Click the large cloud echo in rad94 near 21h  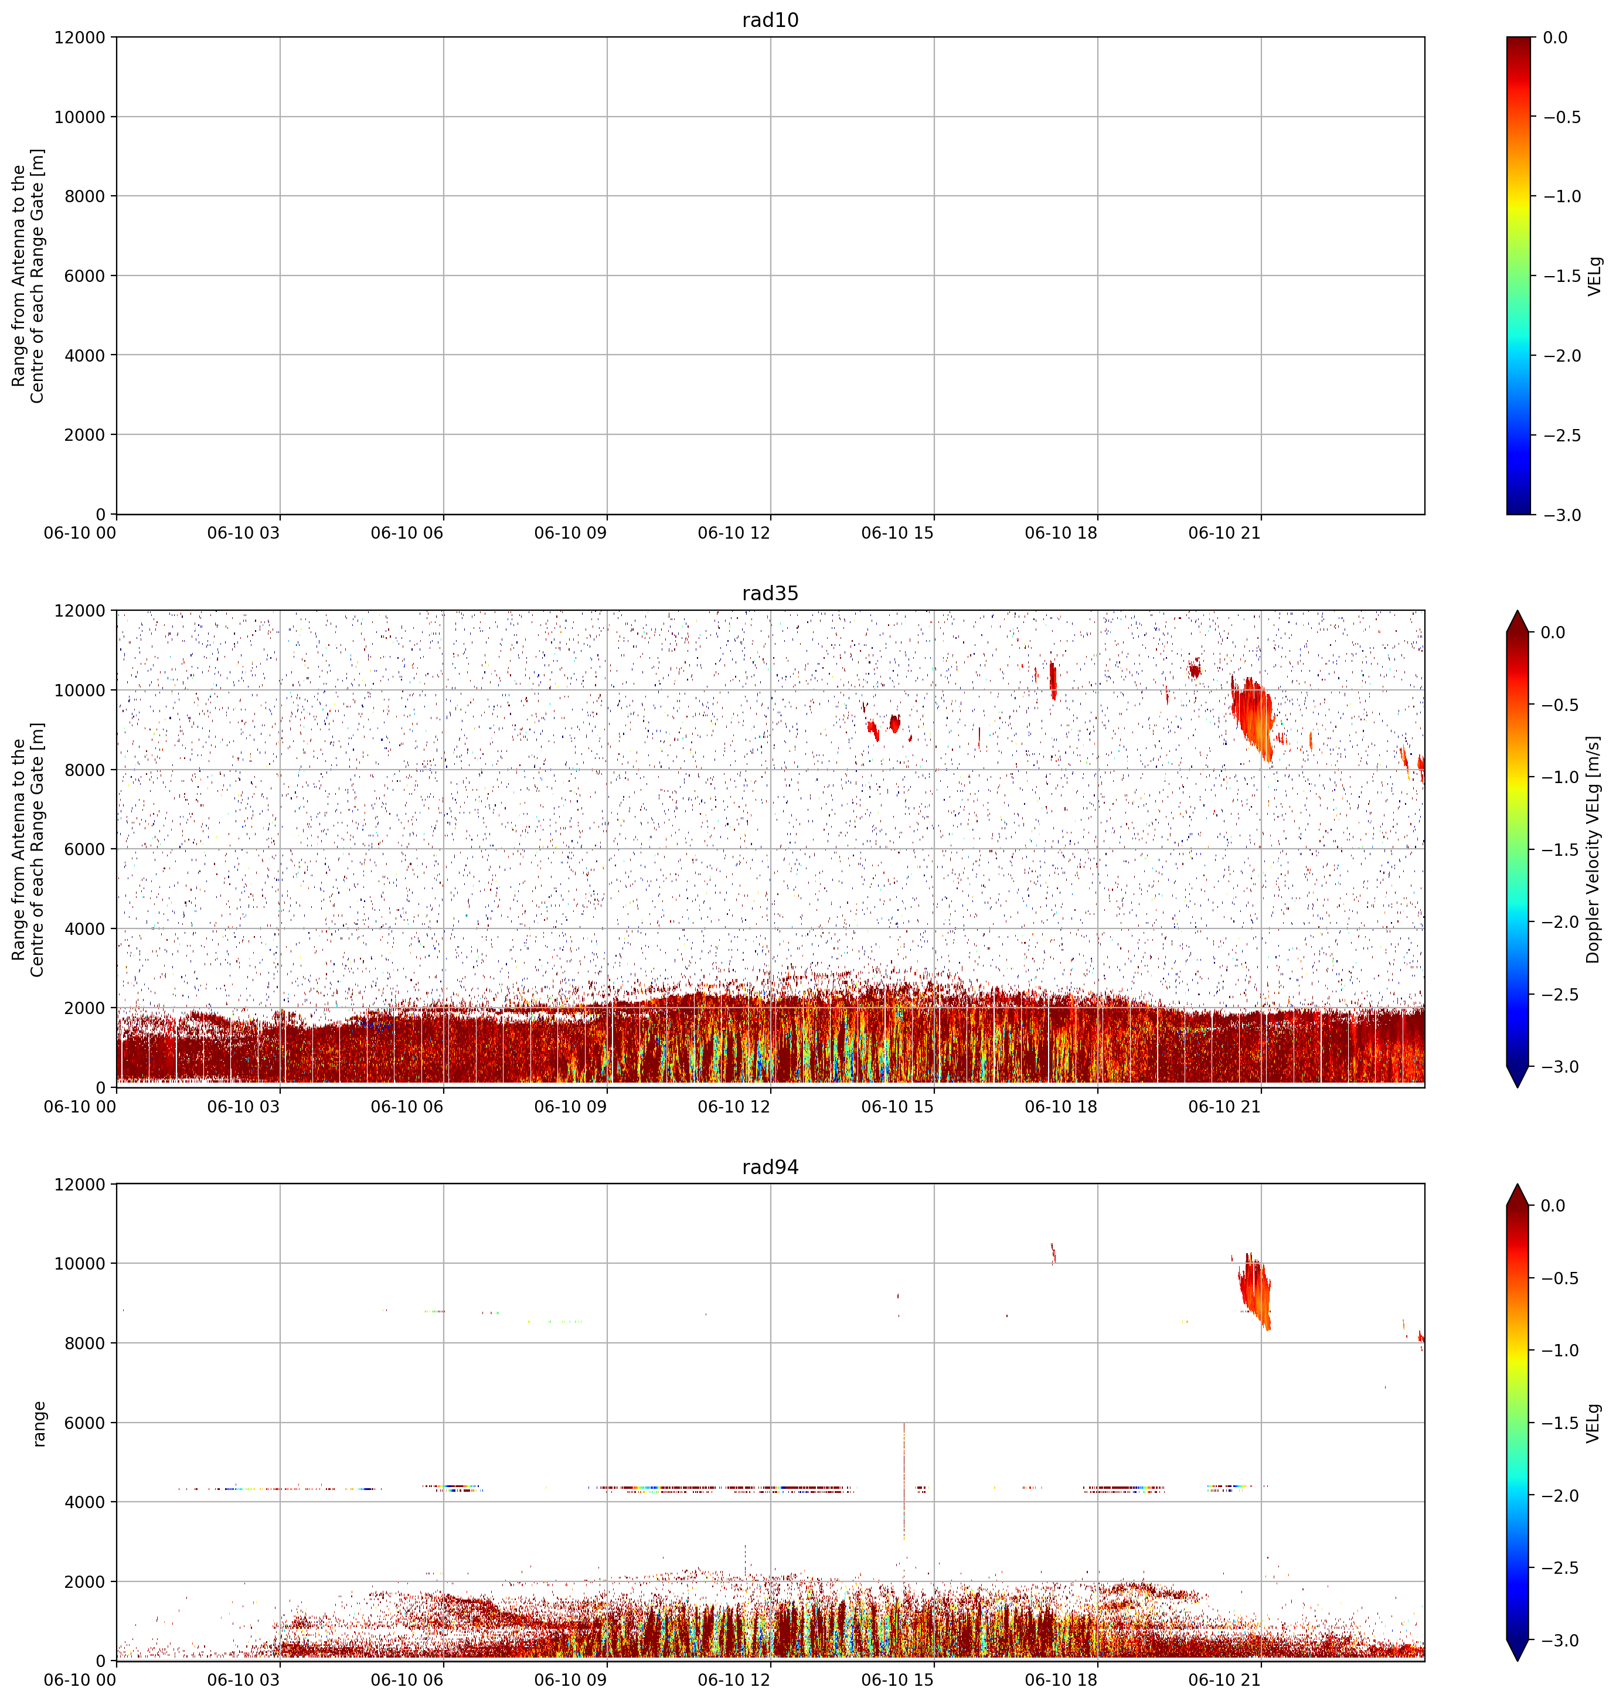[x=1255, y=1293]
